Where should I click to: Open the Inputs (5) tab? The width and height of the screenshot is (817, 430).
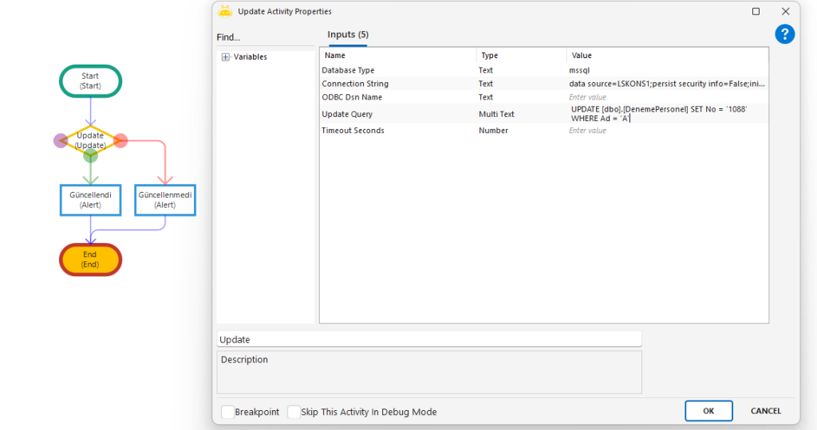point(348,35)
